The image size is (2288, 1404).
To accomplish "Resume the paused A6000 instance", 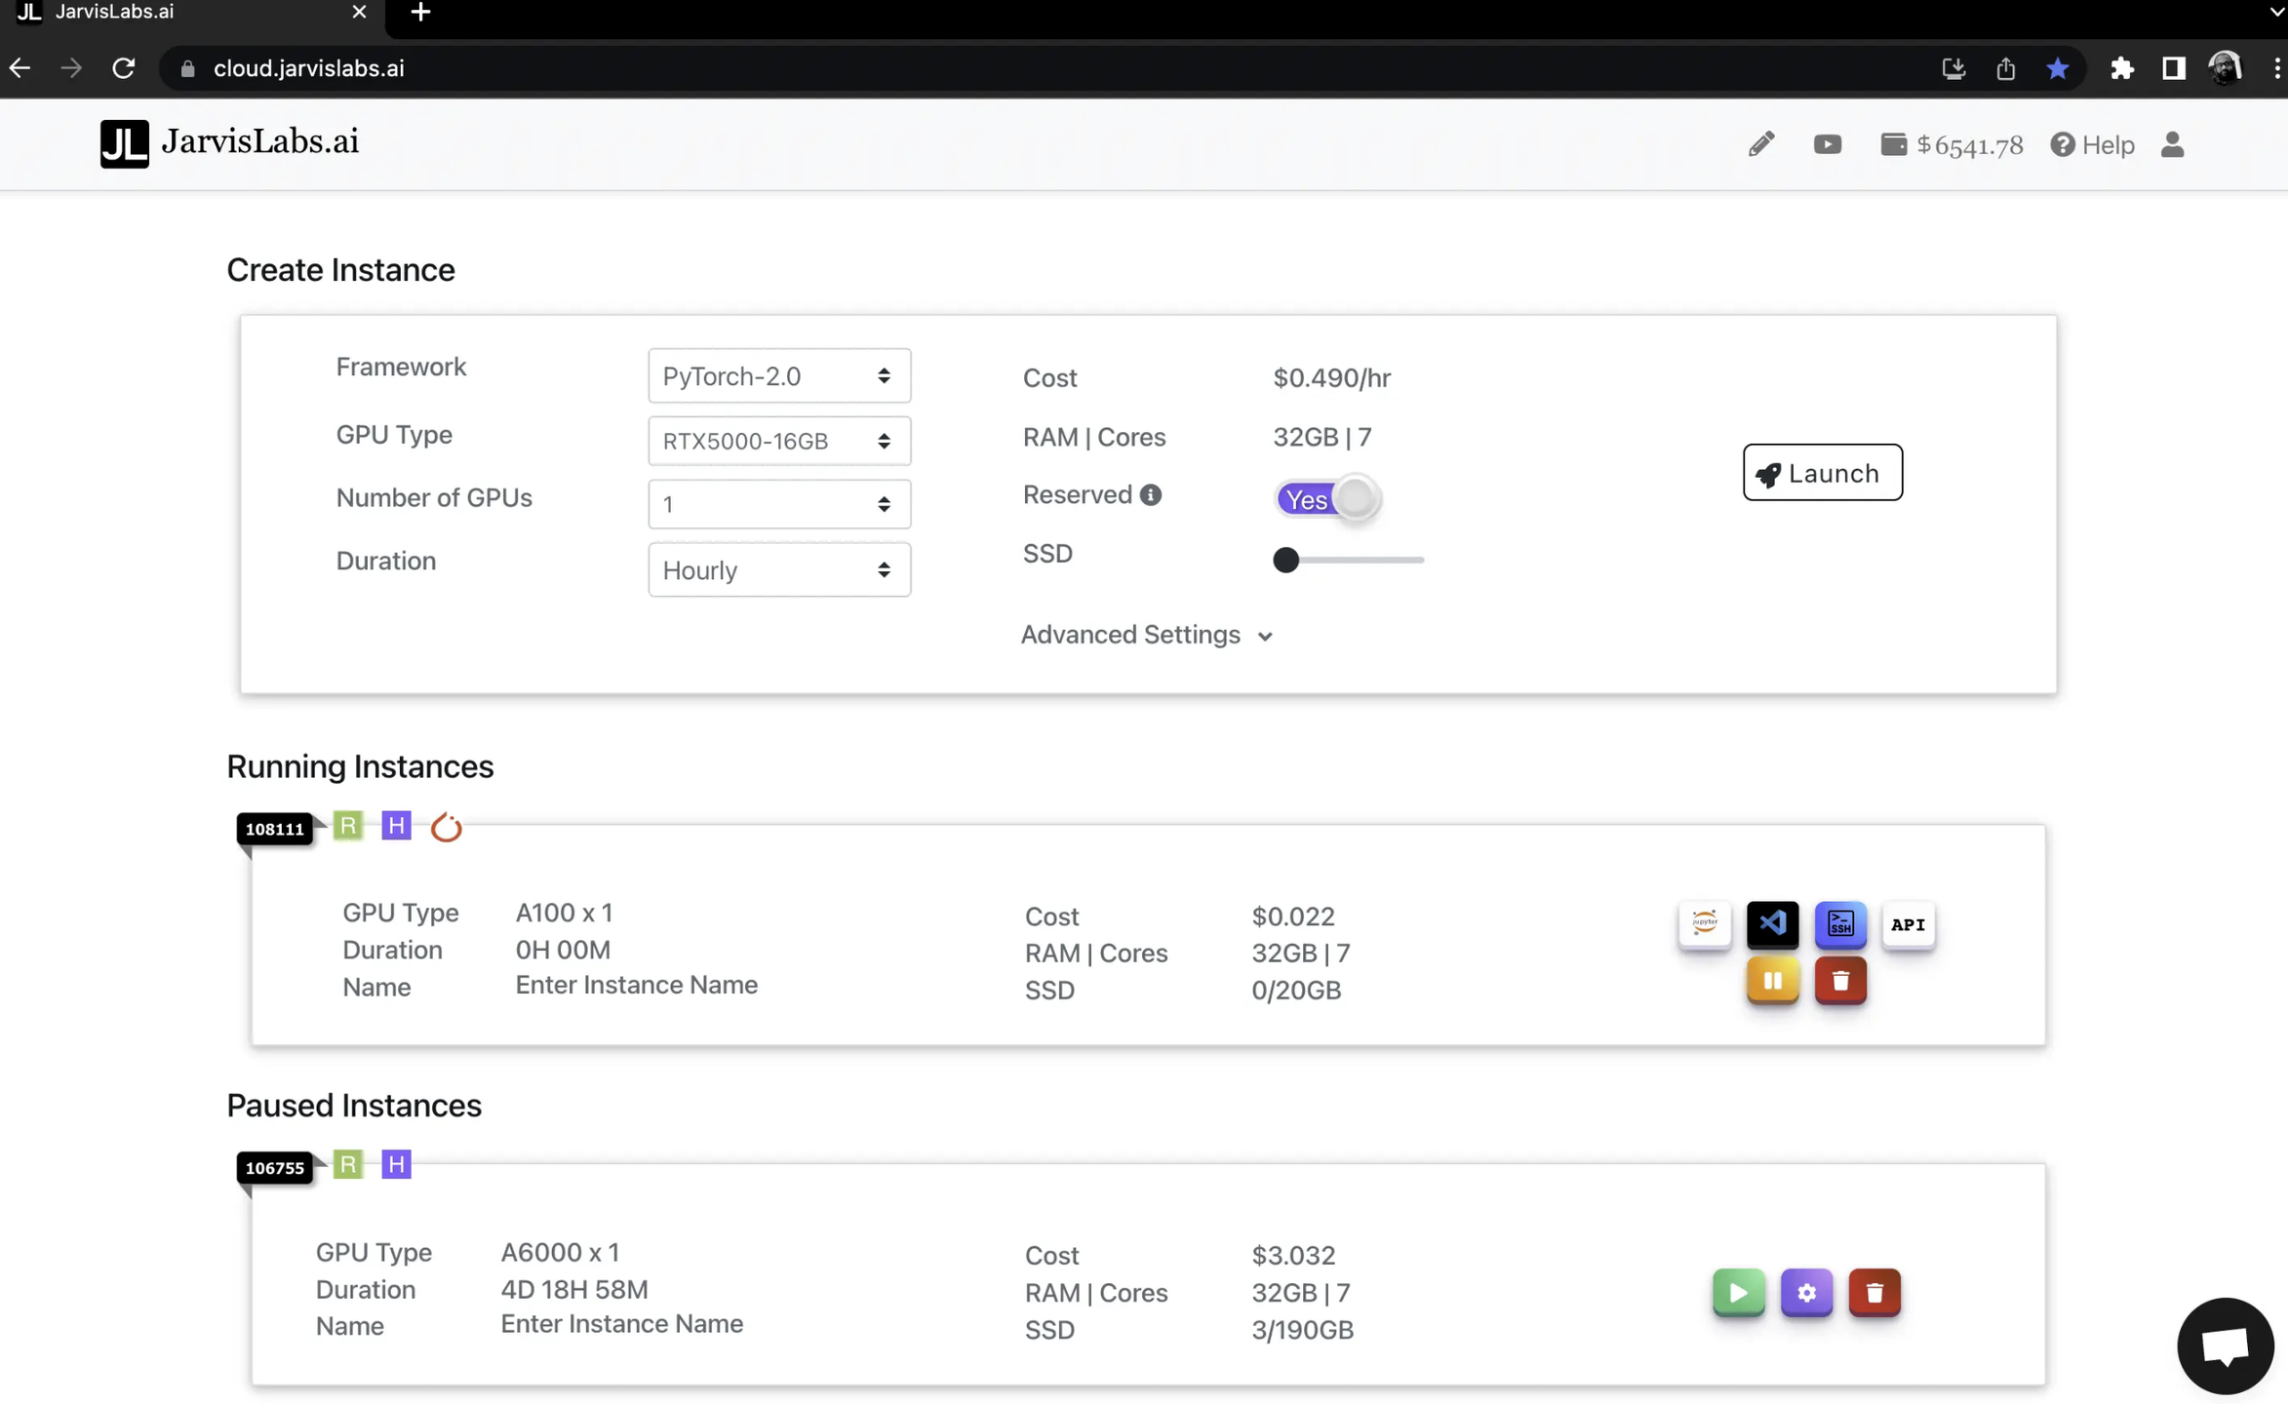I will pos(1738,1292).
